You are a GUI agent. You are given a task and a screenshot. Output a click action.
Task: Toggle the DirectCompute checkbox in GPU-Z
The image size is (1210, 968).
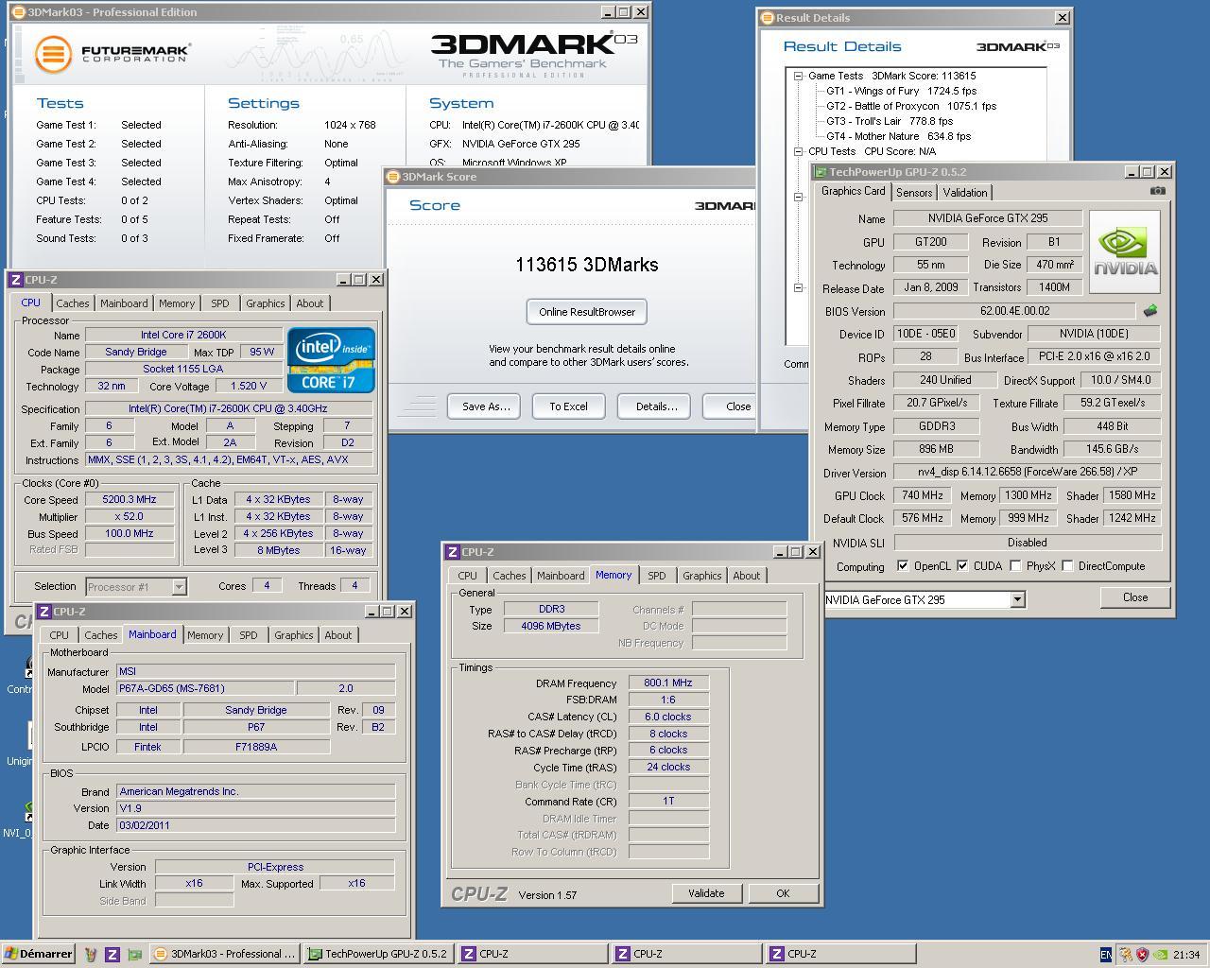(1068, 566)
